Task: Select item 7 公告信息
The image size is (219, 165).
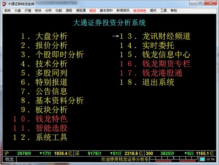Action: [44, 91]
